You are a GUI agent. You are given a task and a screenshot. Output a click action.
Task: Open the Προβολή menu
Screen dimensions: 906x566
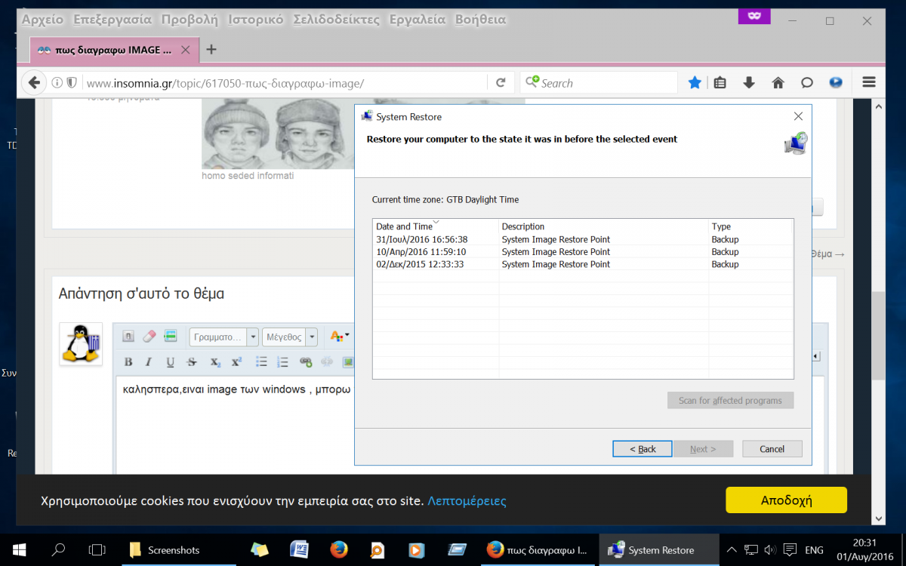190,20
